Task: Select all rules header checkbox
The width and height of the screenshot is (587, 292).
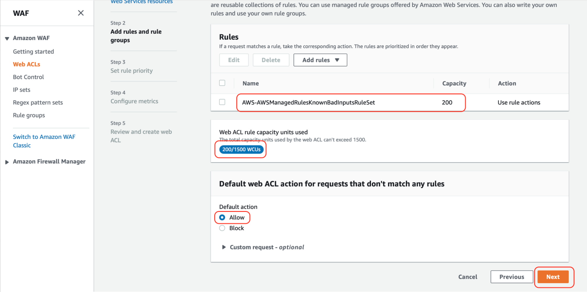Action: coord(222,83)
